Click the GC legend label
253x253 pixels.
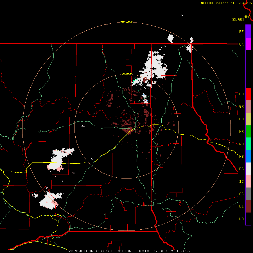pyautogui.click(x=241, y=194)
